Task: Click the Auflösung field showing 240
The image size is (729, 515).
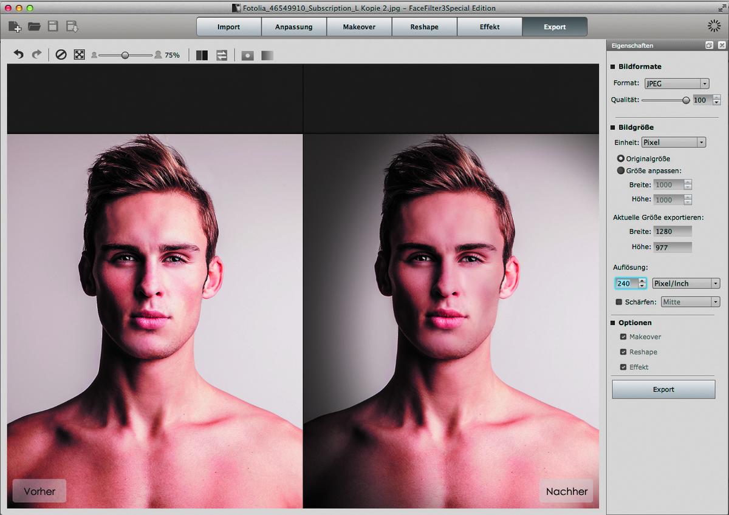Action: pos(626,283)
